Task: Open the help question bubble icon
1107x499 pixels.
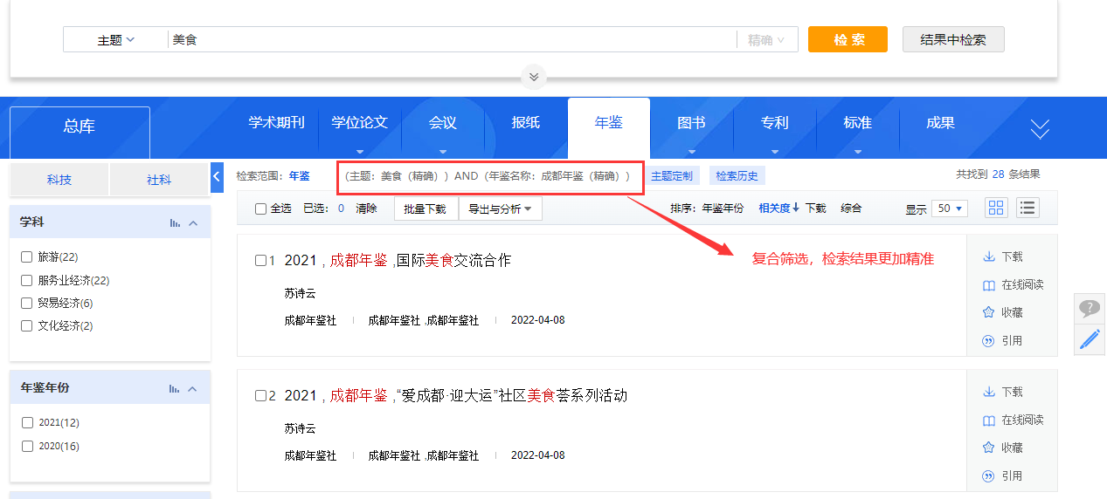Action: [x=1090, y=308]
